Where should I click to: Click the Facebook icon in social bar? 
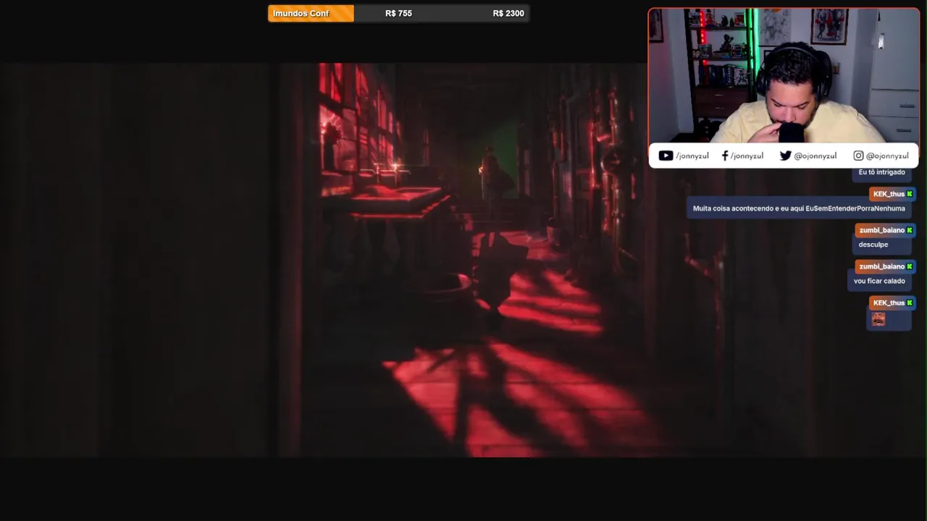coord(724,156)
